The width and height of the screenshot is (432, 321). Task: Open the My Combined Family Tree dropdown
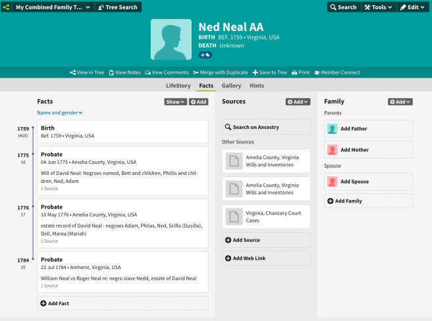coord(53,7)
